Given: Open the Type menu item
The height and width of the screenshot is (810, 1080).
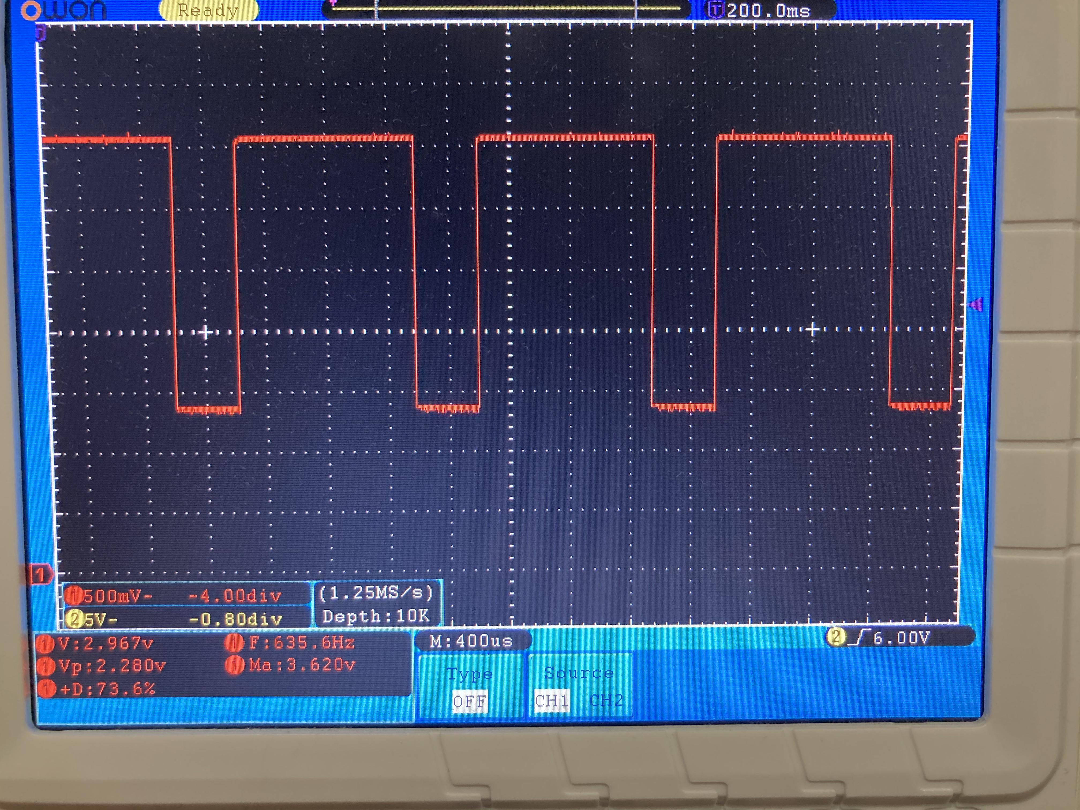Looking at the screenshot, I should (x=469, y=674).
